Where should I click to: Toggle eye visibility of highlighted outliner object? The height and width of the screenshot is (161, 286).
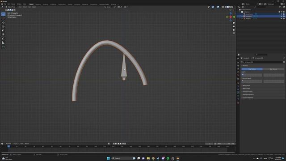282,17
